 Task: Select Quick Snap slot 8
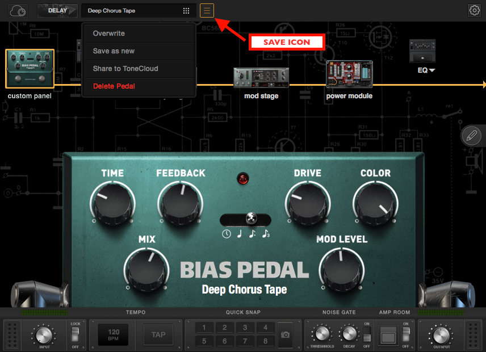click(x=265, y=341)
